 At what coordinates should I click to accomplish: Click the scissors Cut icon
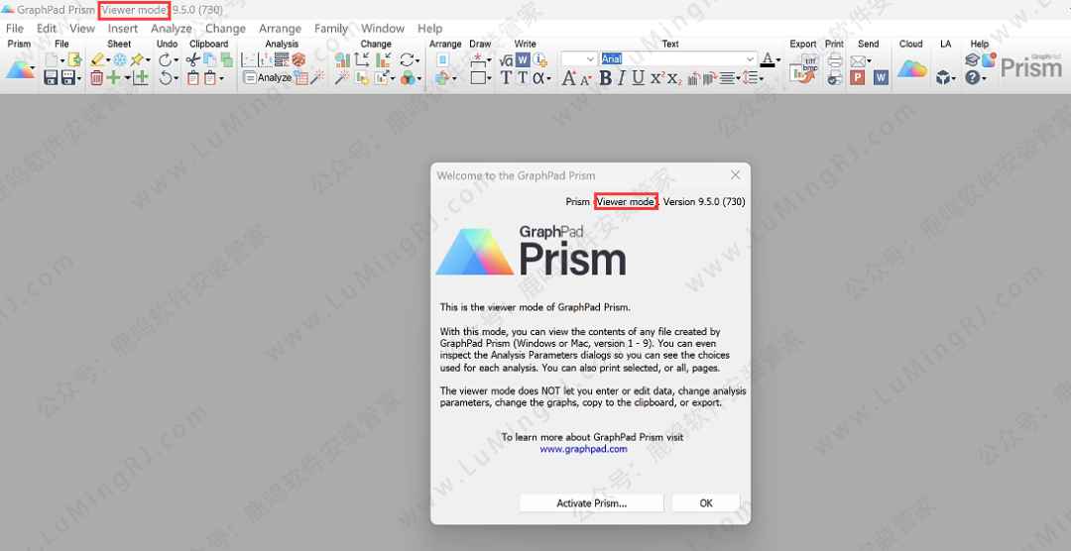(193, 60)
